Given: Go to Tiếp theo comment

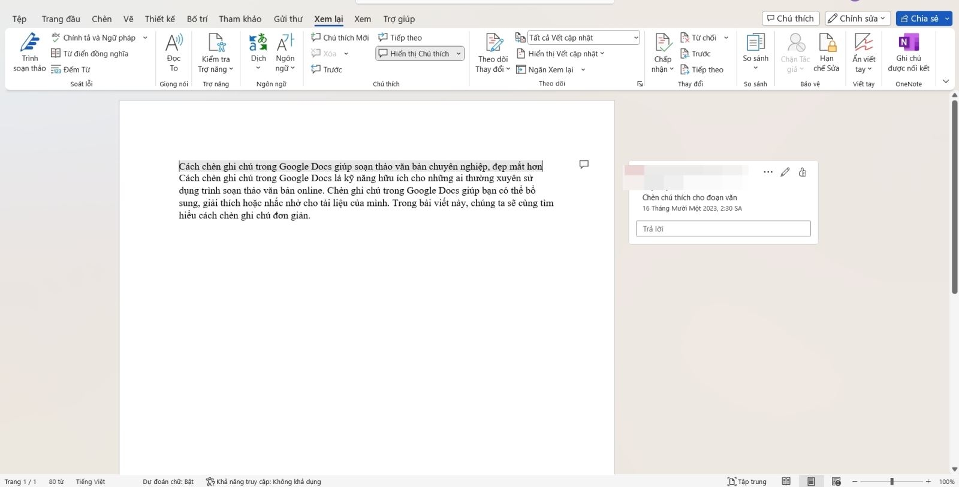Looking at the screenshot, I should point(400,38).
